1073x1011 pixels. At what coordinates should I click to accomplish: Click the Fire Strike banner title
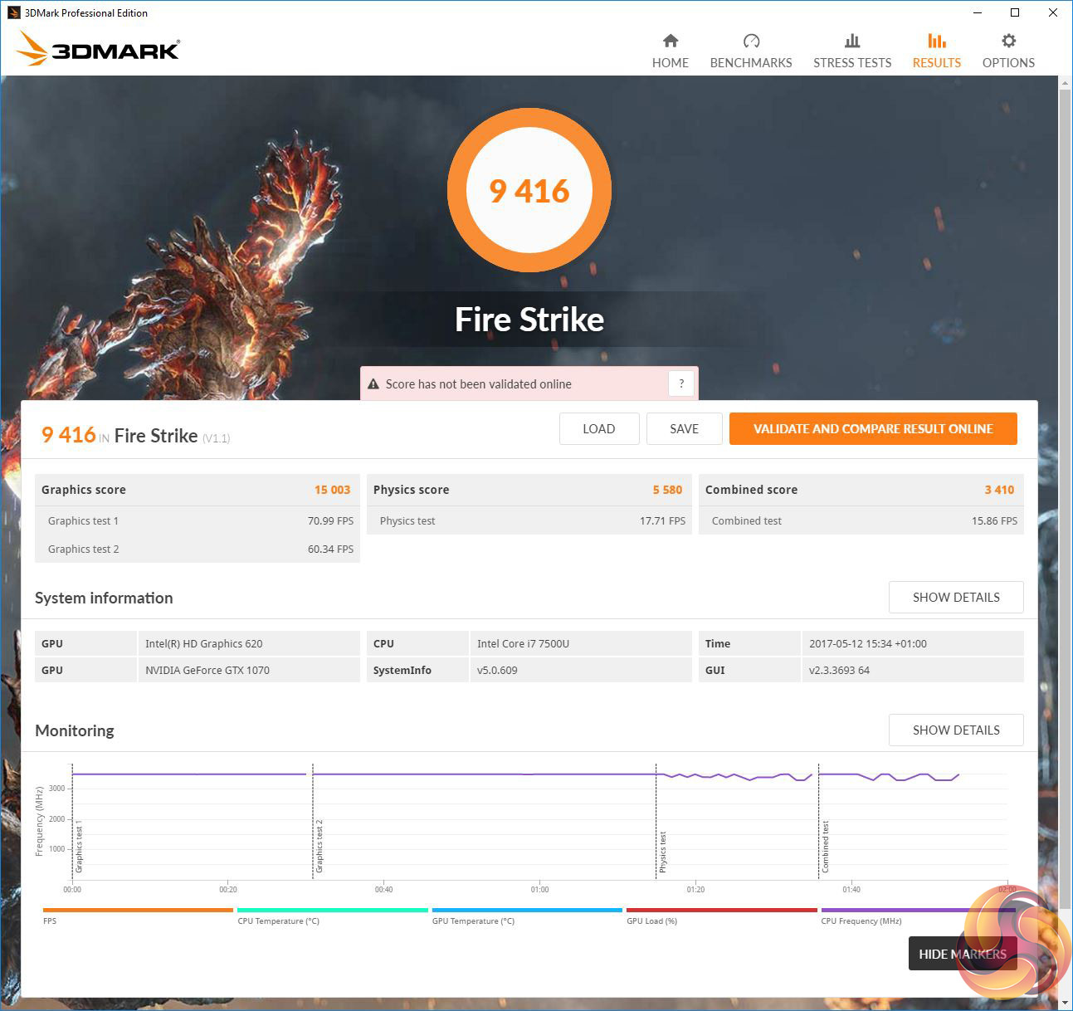(x=529, y=320)
